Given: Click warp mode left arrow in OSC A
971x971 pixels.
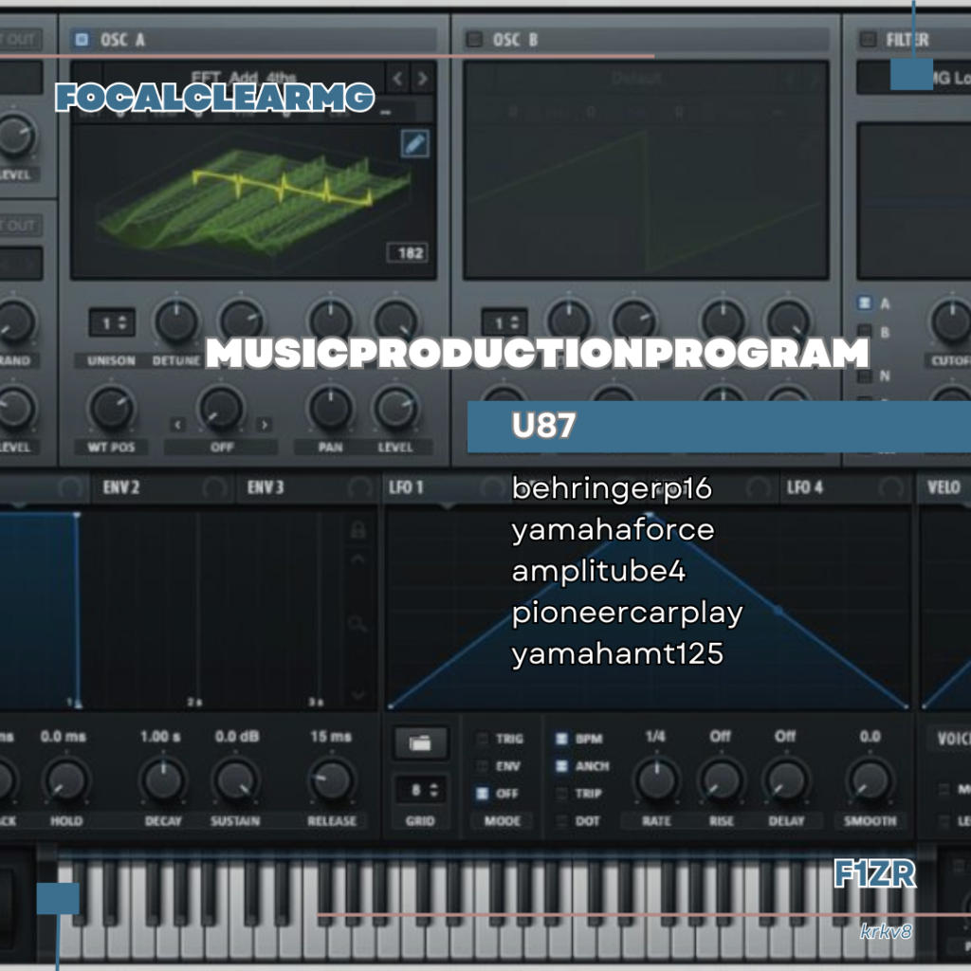Looking at the screenshot, I should (177, 425).
